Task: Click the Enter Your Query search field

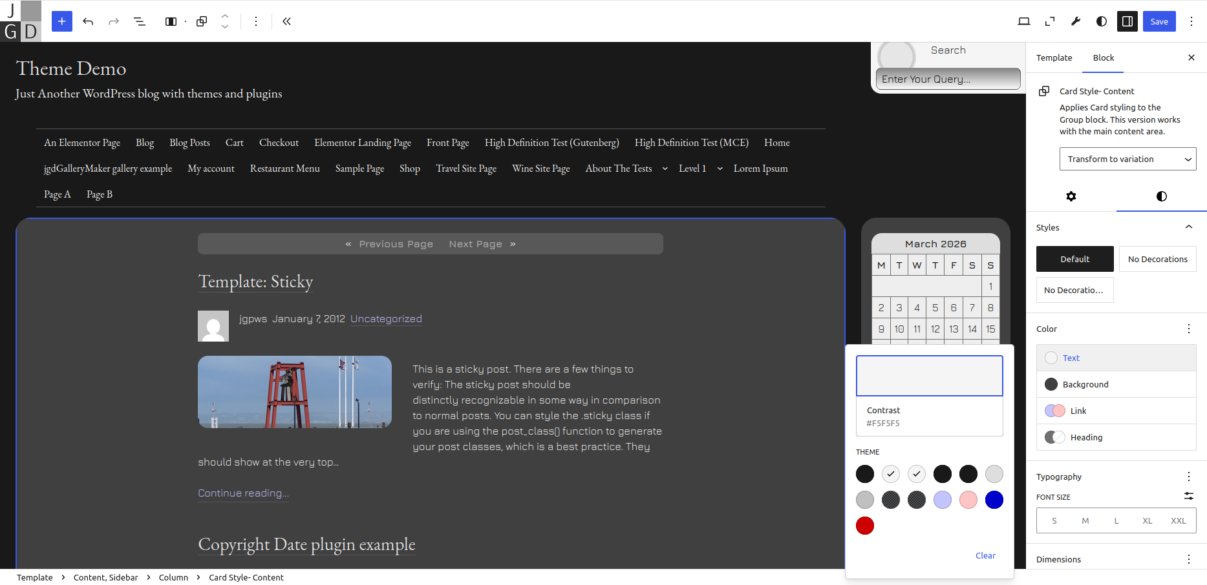Action: 948,79
